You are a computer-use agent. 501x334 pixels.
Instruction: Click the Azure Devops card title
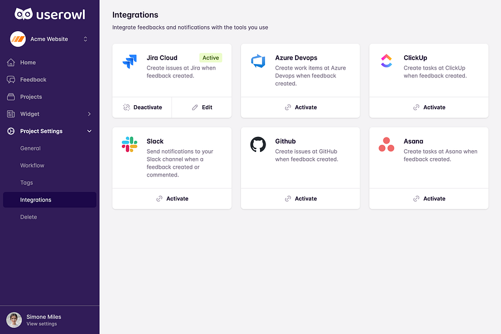click(x=296, y=58)
